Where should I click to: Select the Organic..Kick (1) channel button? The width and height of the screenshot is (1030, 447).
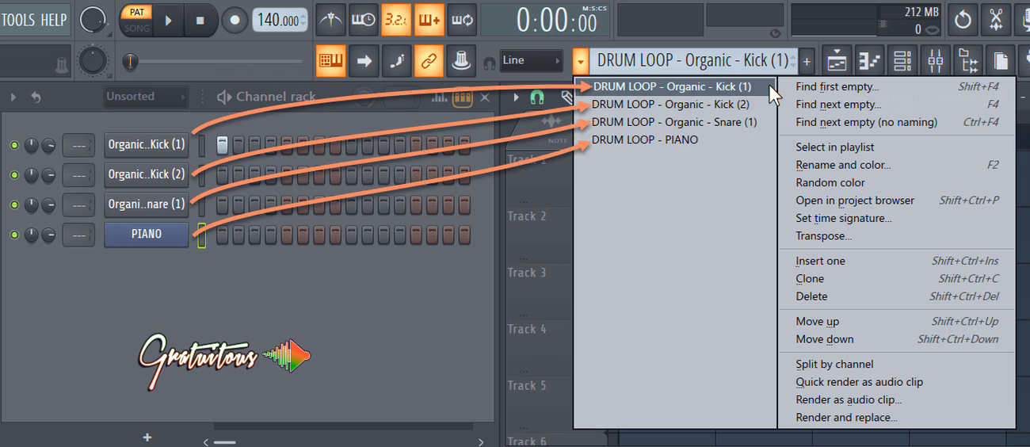click(147, 145)
